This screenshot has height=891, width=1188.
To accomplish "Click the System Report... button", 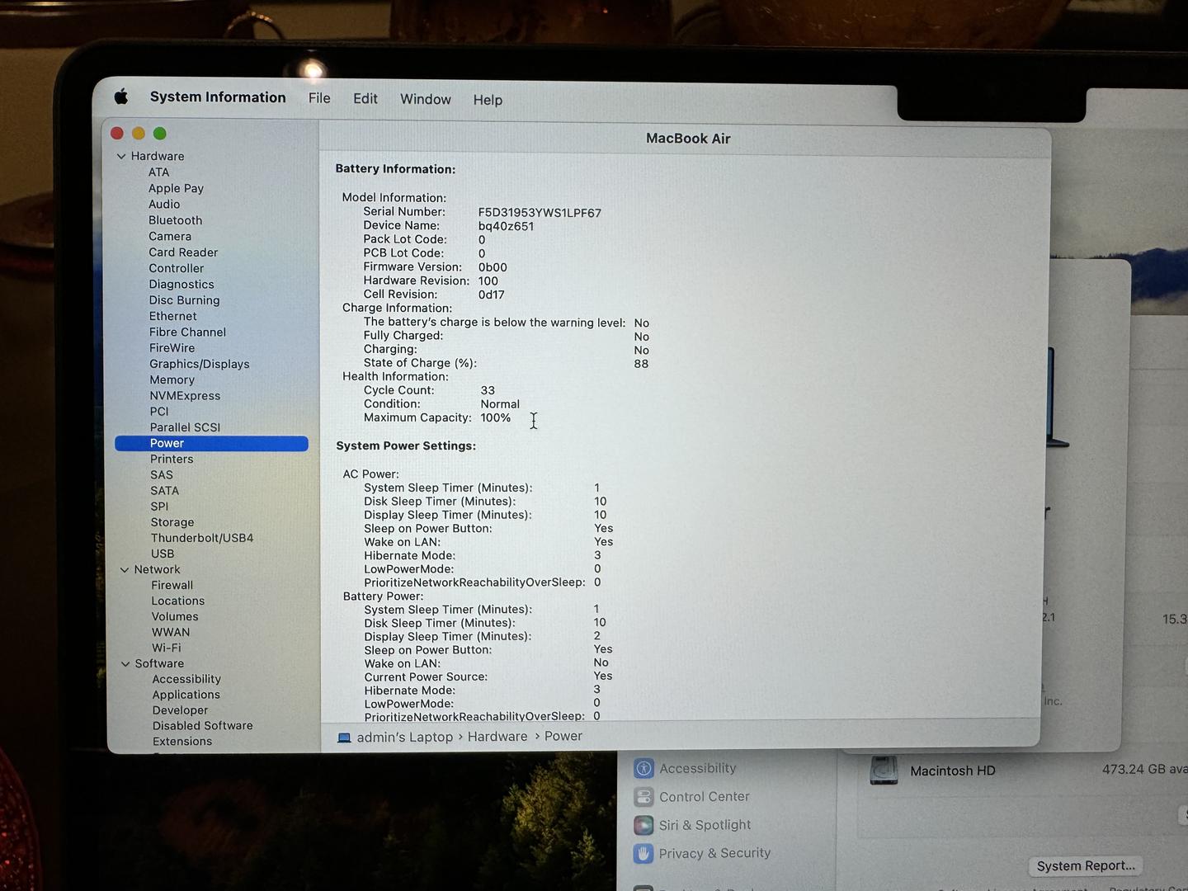I will point(1086,865).
